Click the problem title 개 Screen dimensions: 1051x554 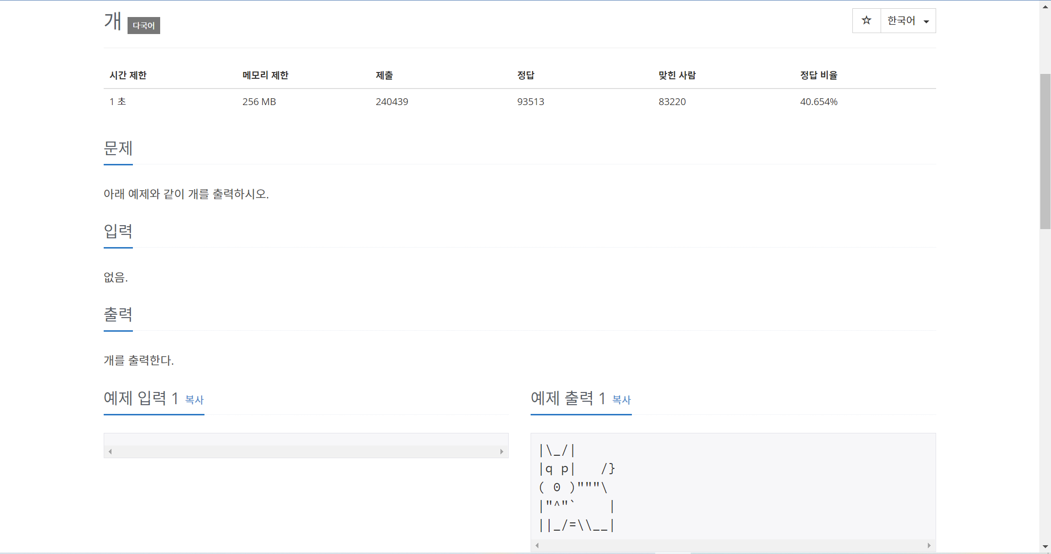pyautogui.click(x=112, y=21)
